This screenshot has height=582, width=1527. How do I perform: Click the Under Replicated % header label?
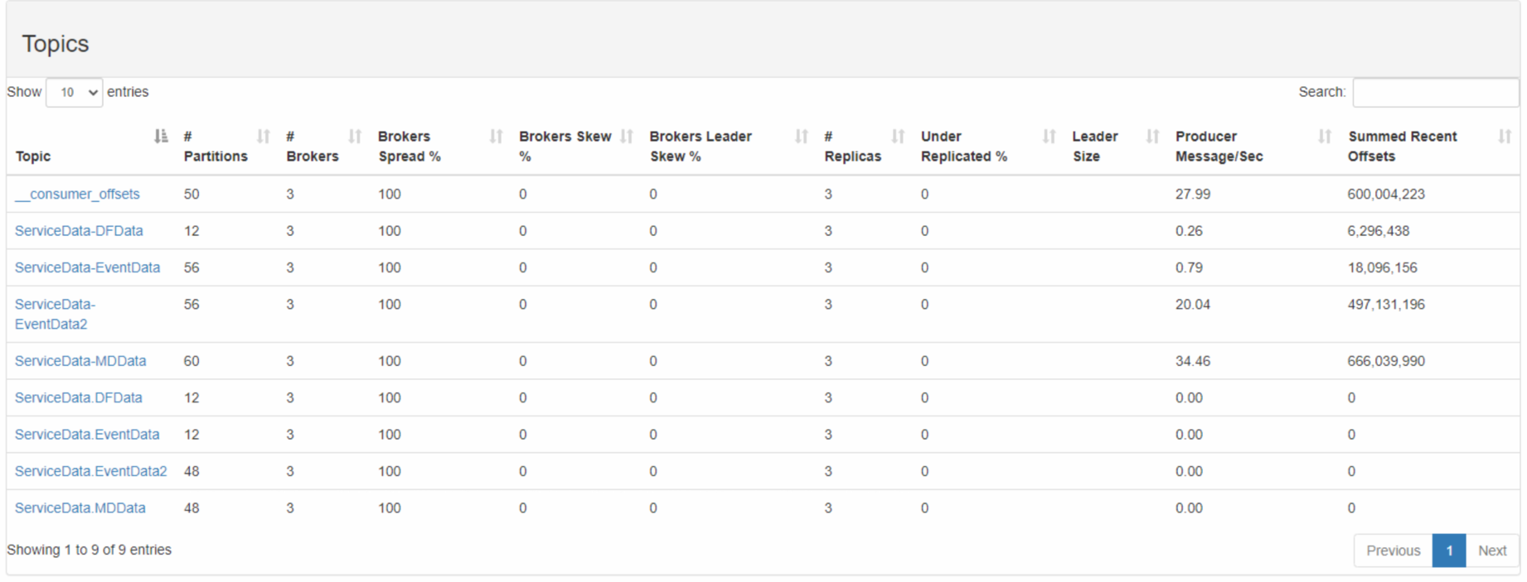(964, 147)
